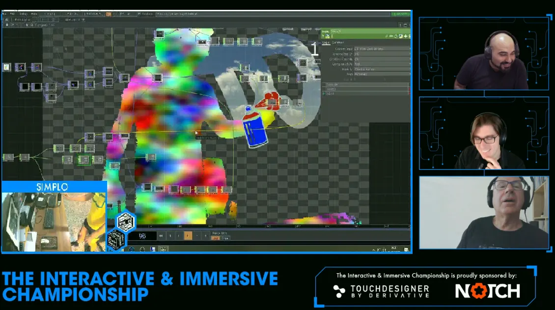
Task: Show hidden icons with the system tray chevron
Action: [374, 250]
